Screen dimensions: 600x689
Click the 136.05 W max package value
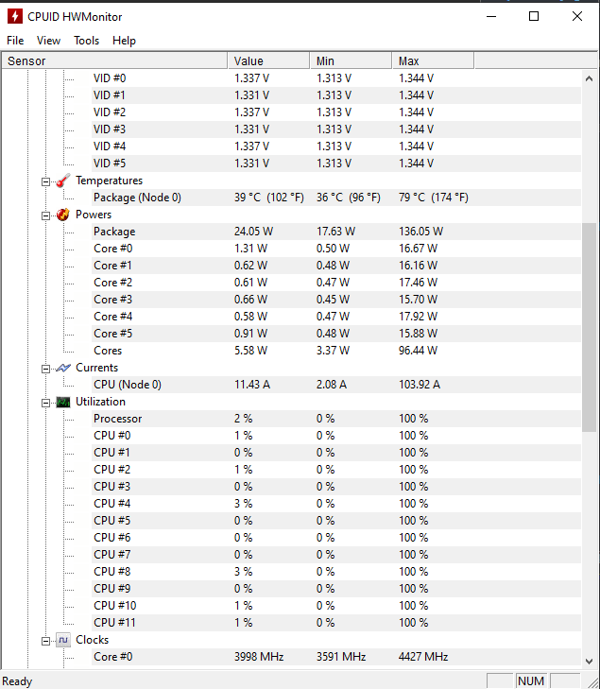tap(420, 232)
